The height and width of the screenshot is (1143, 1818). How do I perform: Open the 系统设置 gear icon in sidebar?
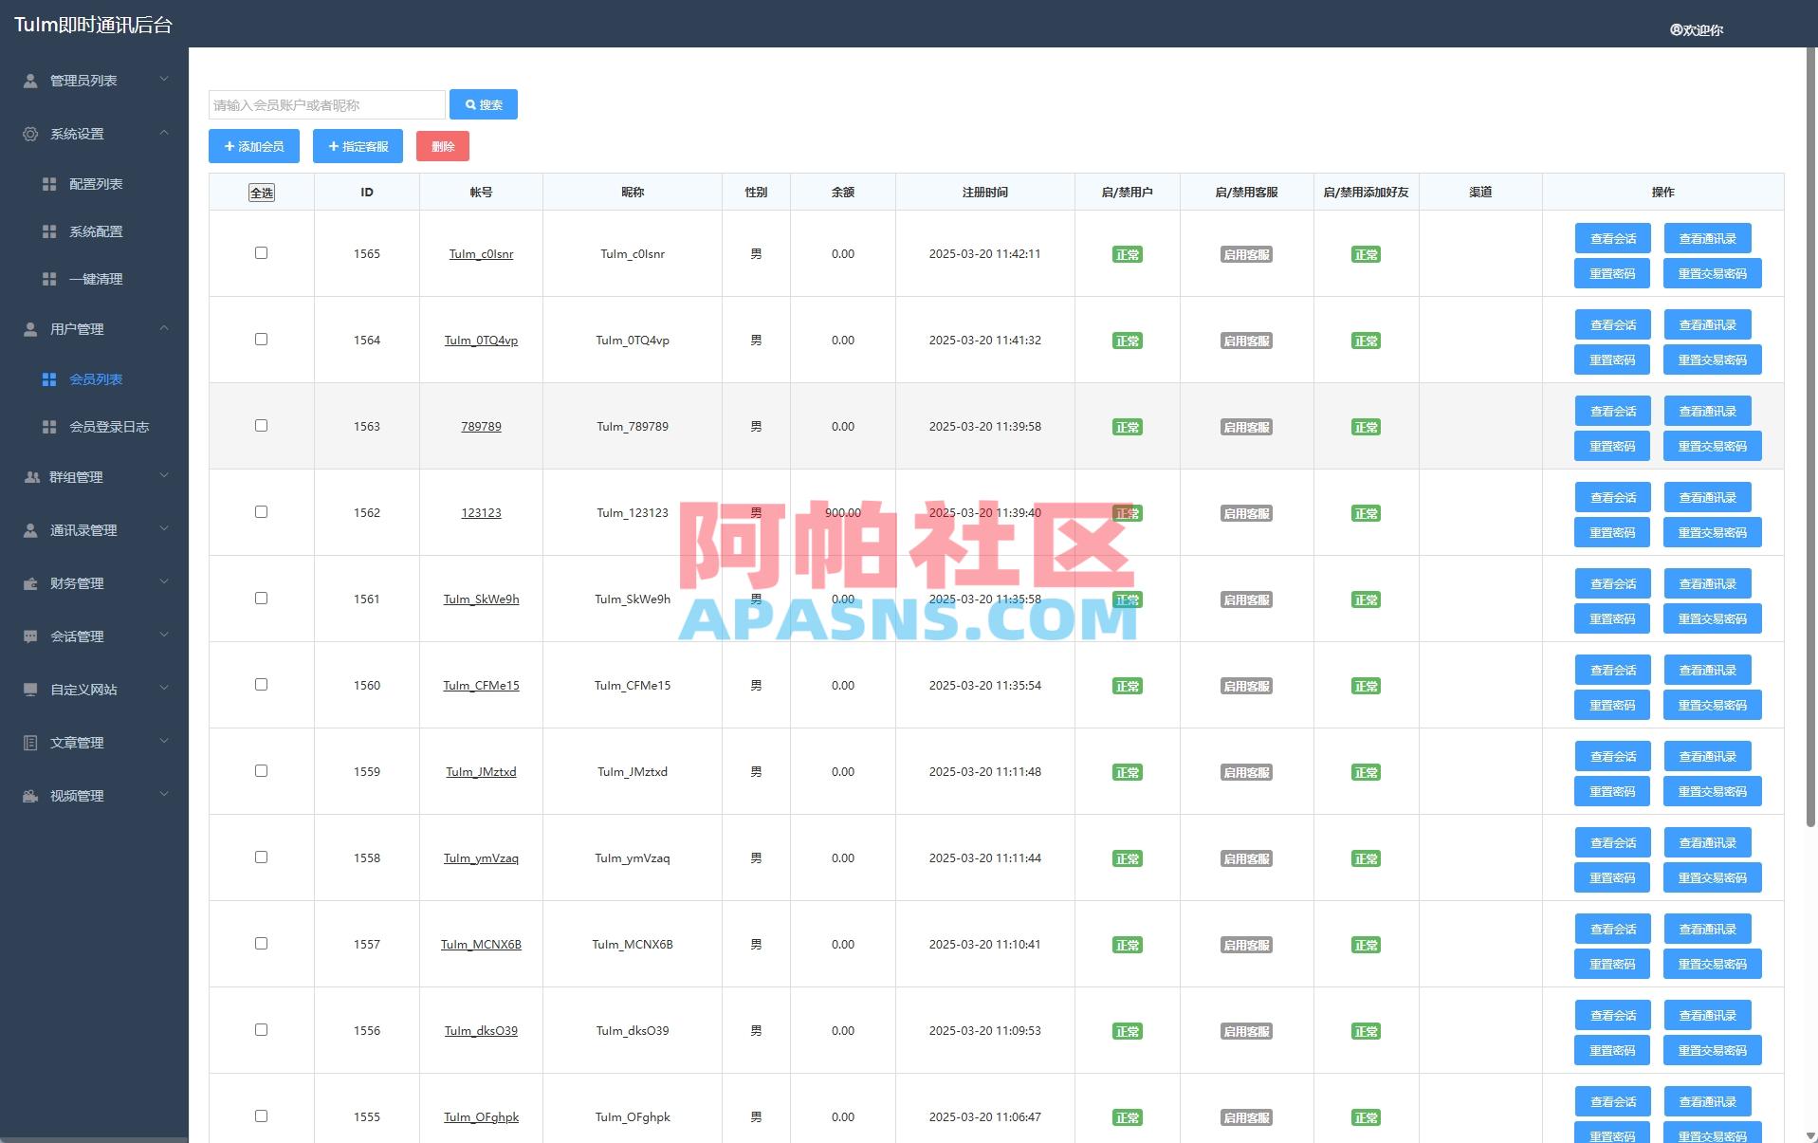point(28,134)
